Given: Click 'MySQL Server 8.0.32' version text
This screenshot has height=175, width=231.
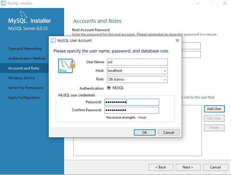Looking at the screenshot, I should [x=28, y=28].
